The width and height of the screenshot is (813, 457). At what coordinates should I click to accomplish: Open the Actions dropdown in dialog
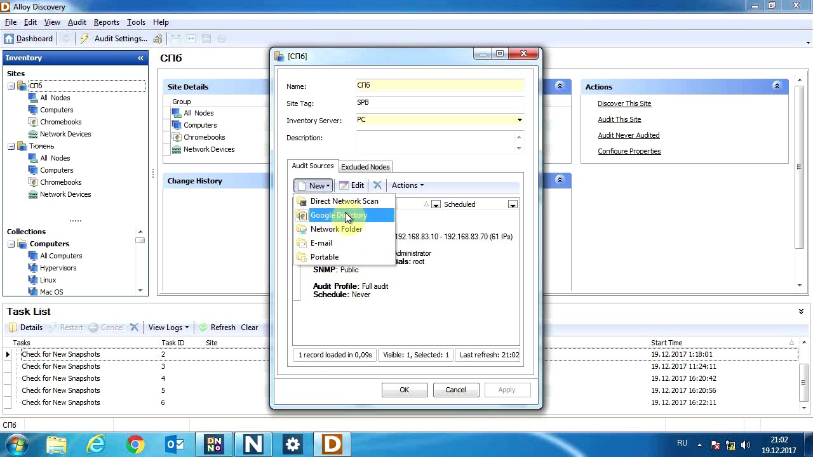click(407, 185)
